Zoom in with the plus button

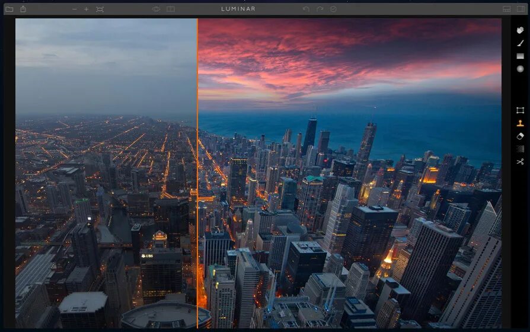[x=87, y=9]
